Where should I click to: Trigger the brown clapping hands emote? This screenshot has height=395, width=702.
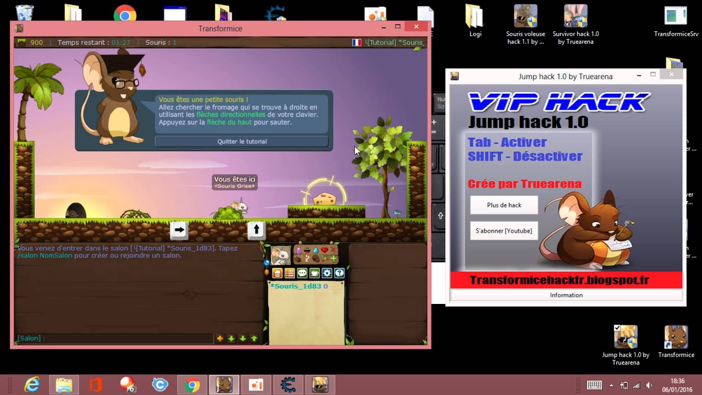299,259
